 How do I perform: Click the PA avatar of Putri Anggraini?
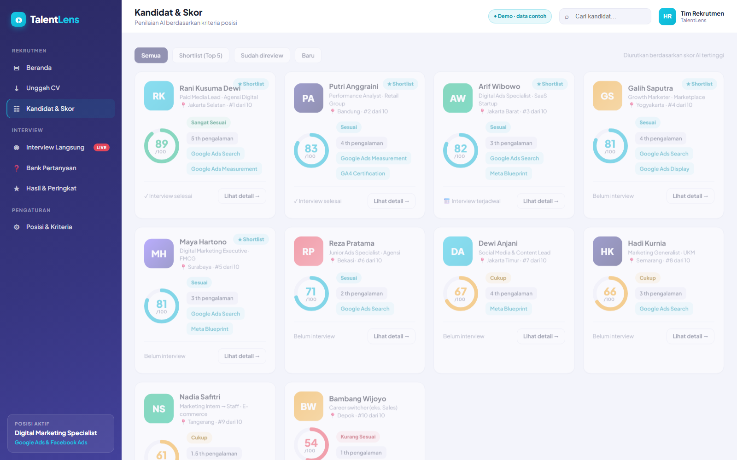pos(309,98)
